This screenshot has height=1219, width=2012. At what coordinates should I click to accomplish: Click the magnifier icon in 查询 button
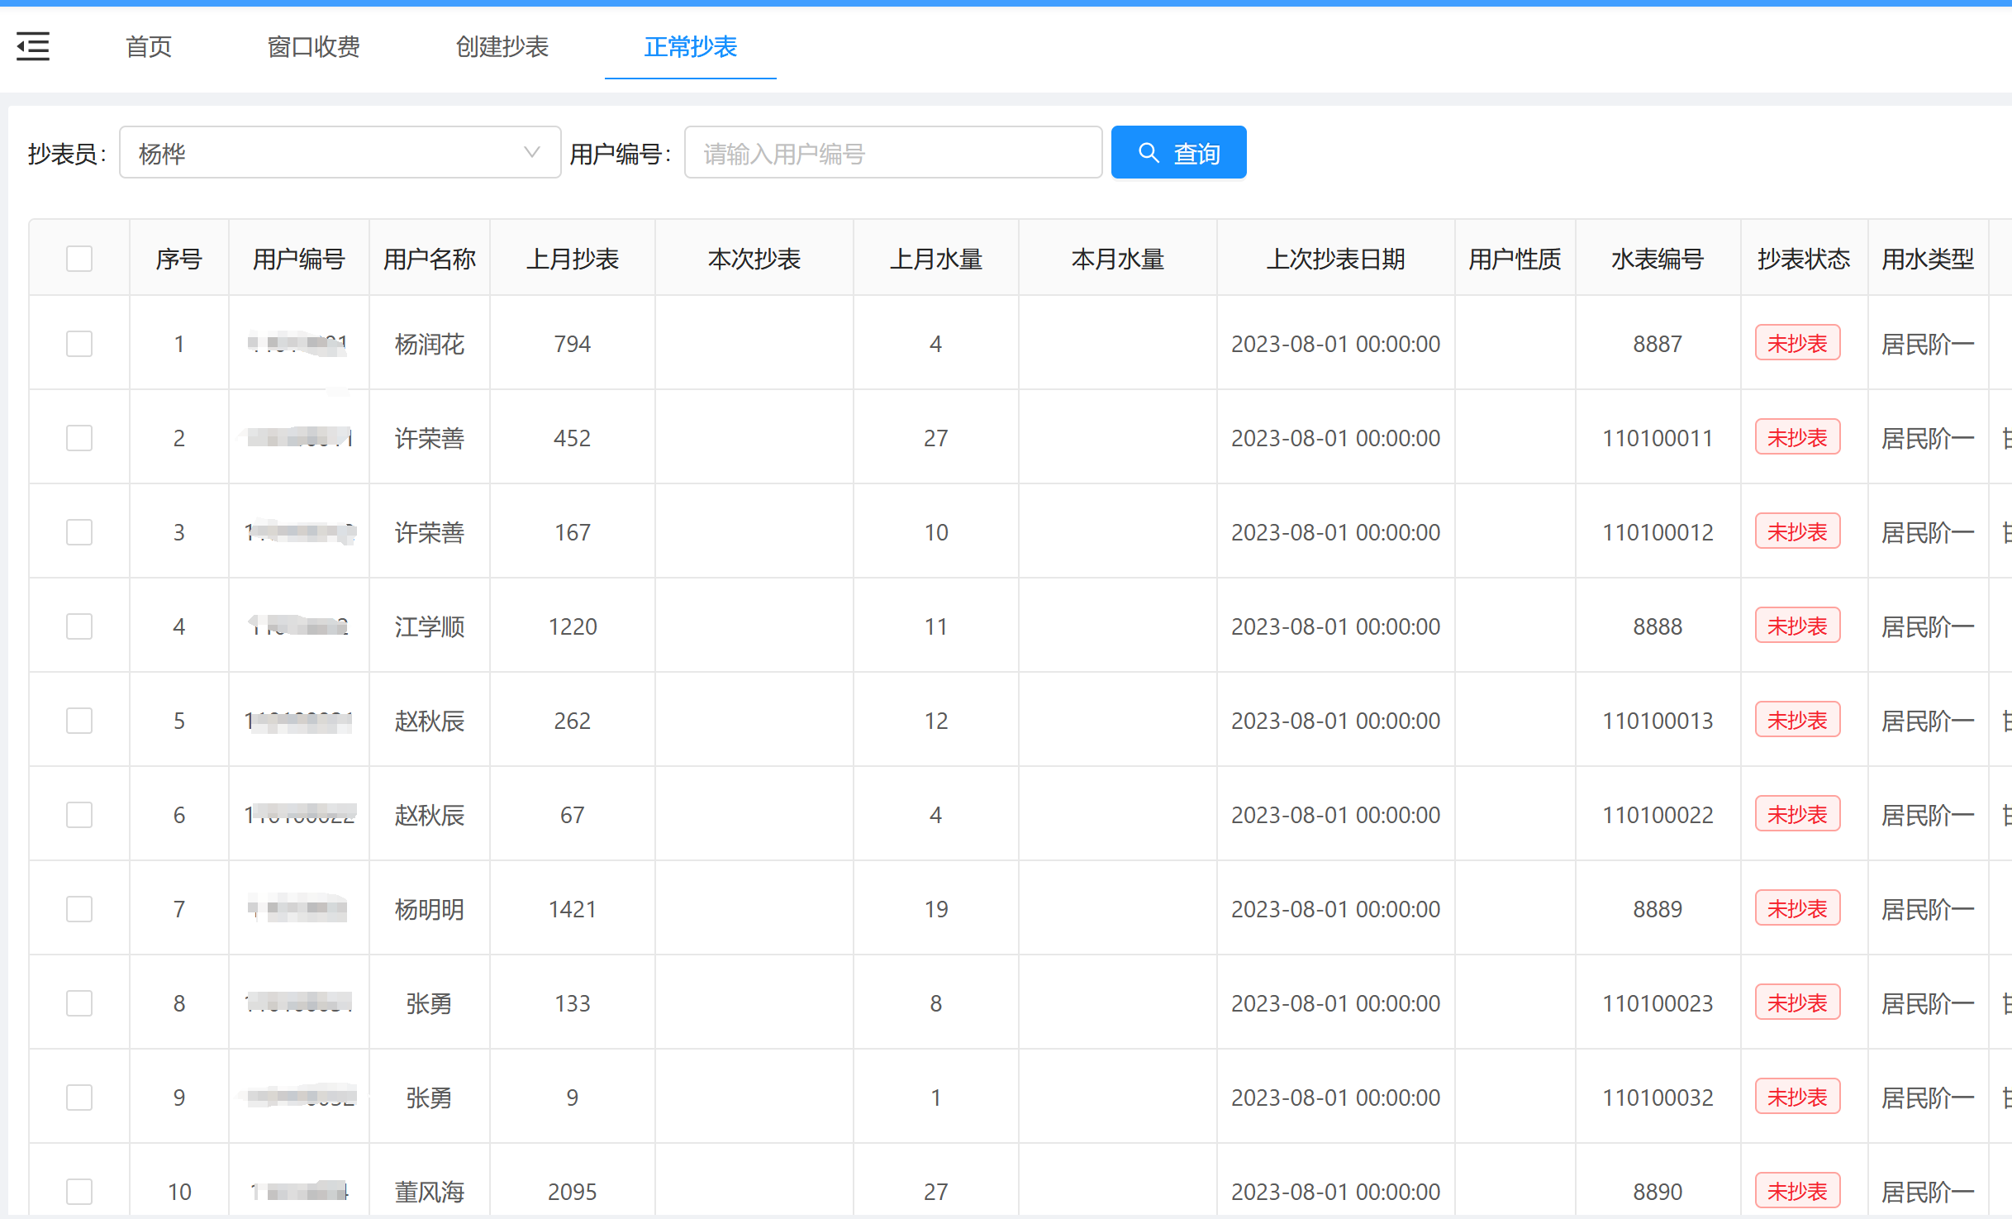[x=1149, y=153]
